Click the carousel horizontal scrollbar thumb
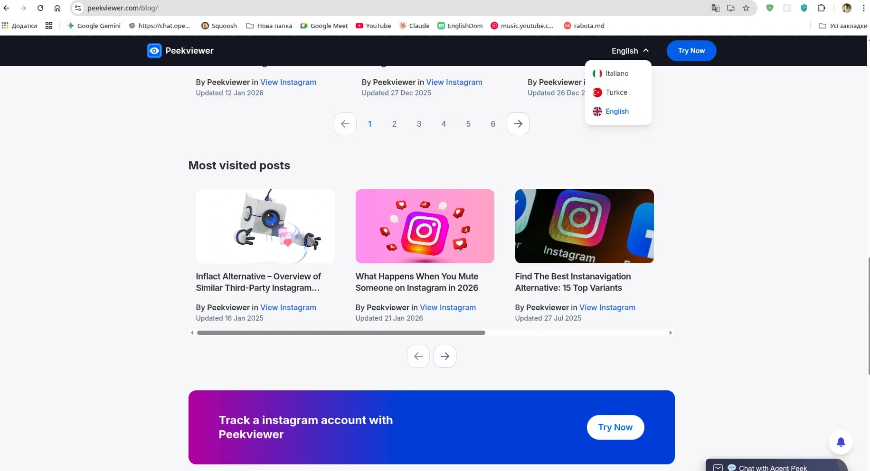 point(341,333)
